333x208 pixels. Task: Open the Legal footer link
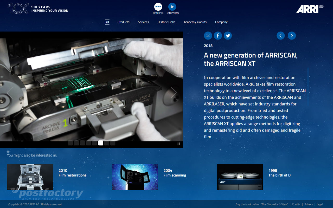pyautogui.click(x=320, y=204)
